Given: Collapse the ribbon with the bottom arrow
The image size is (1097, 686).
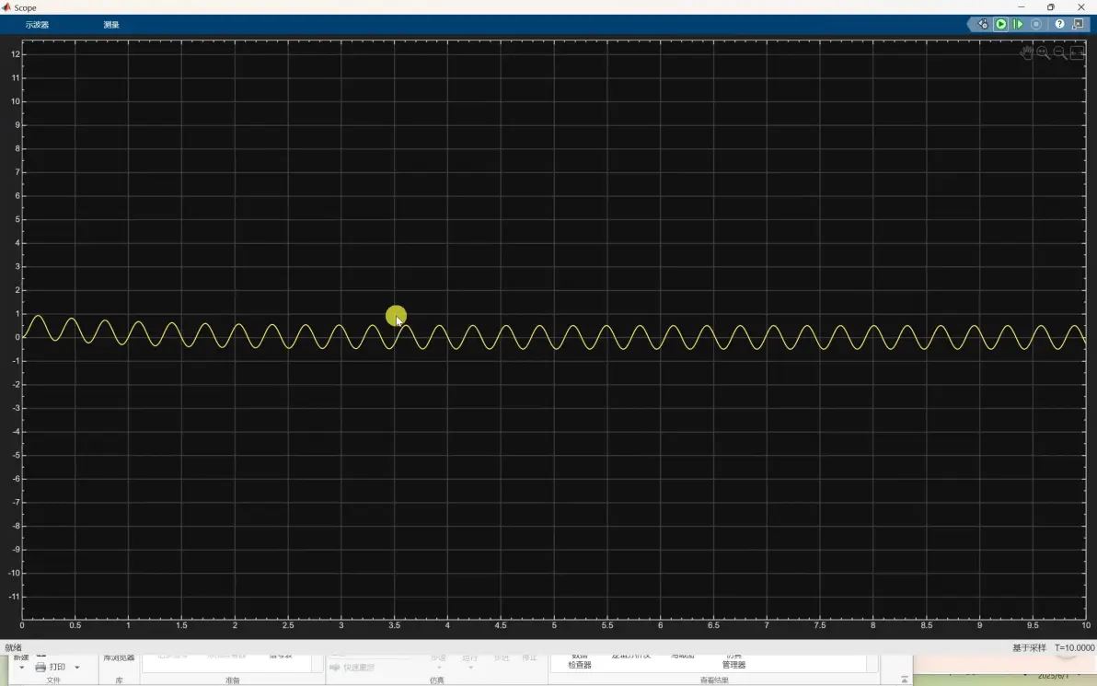Looking at the screenshot, I should 904,680.
